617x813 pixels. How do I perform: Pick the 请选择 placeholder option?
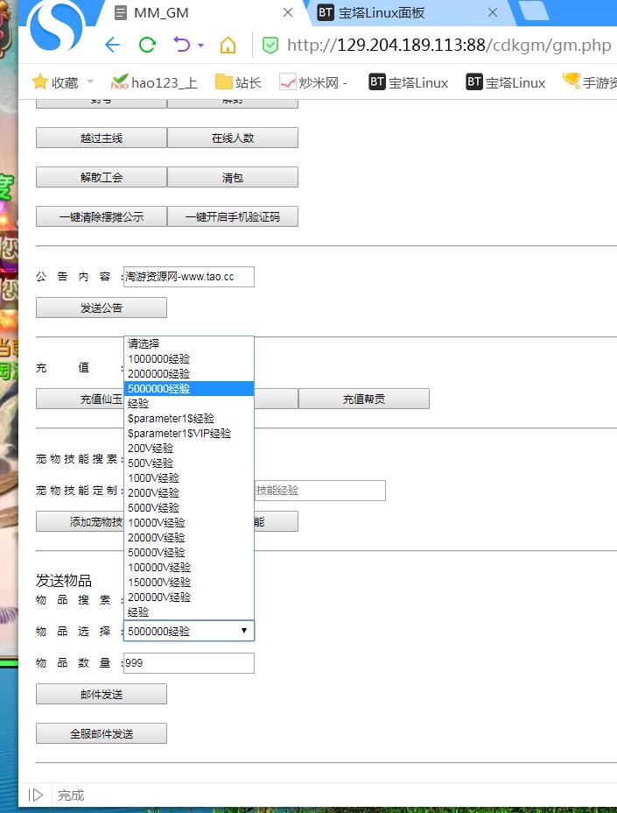[144, 344]
